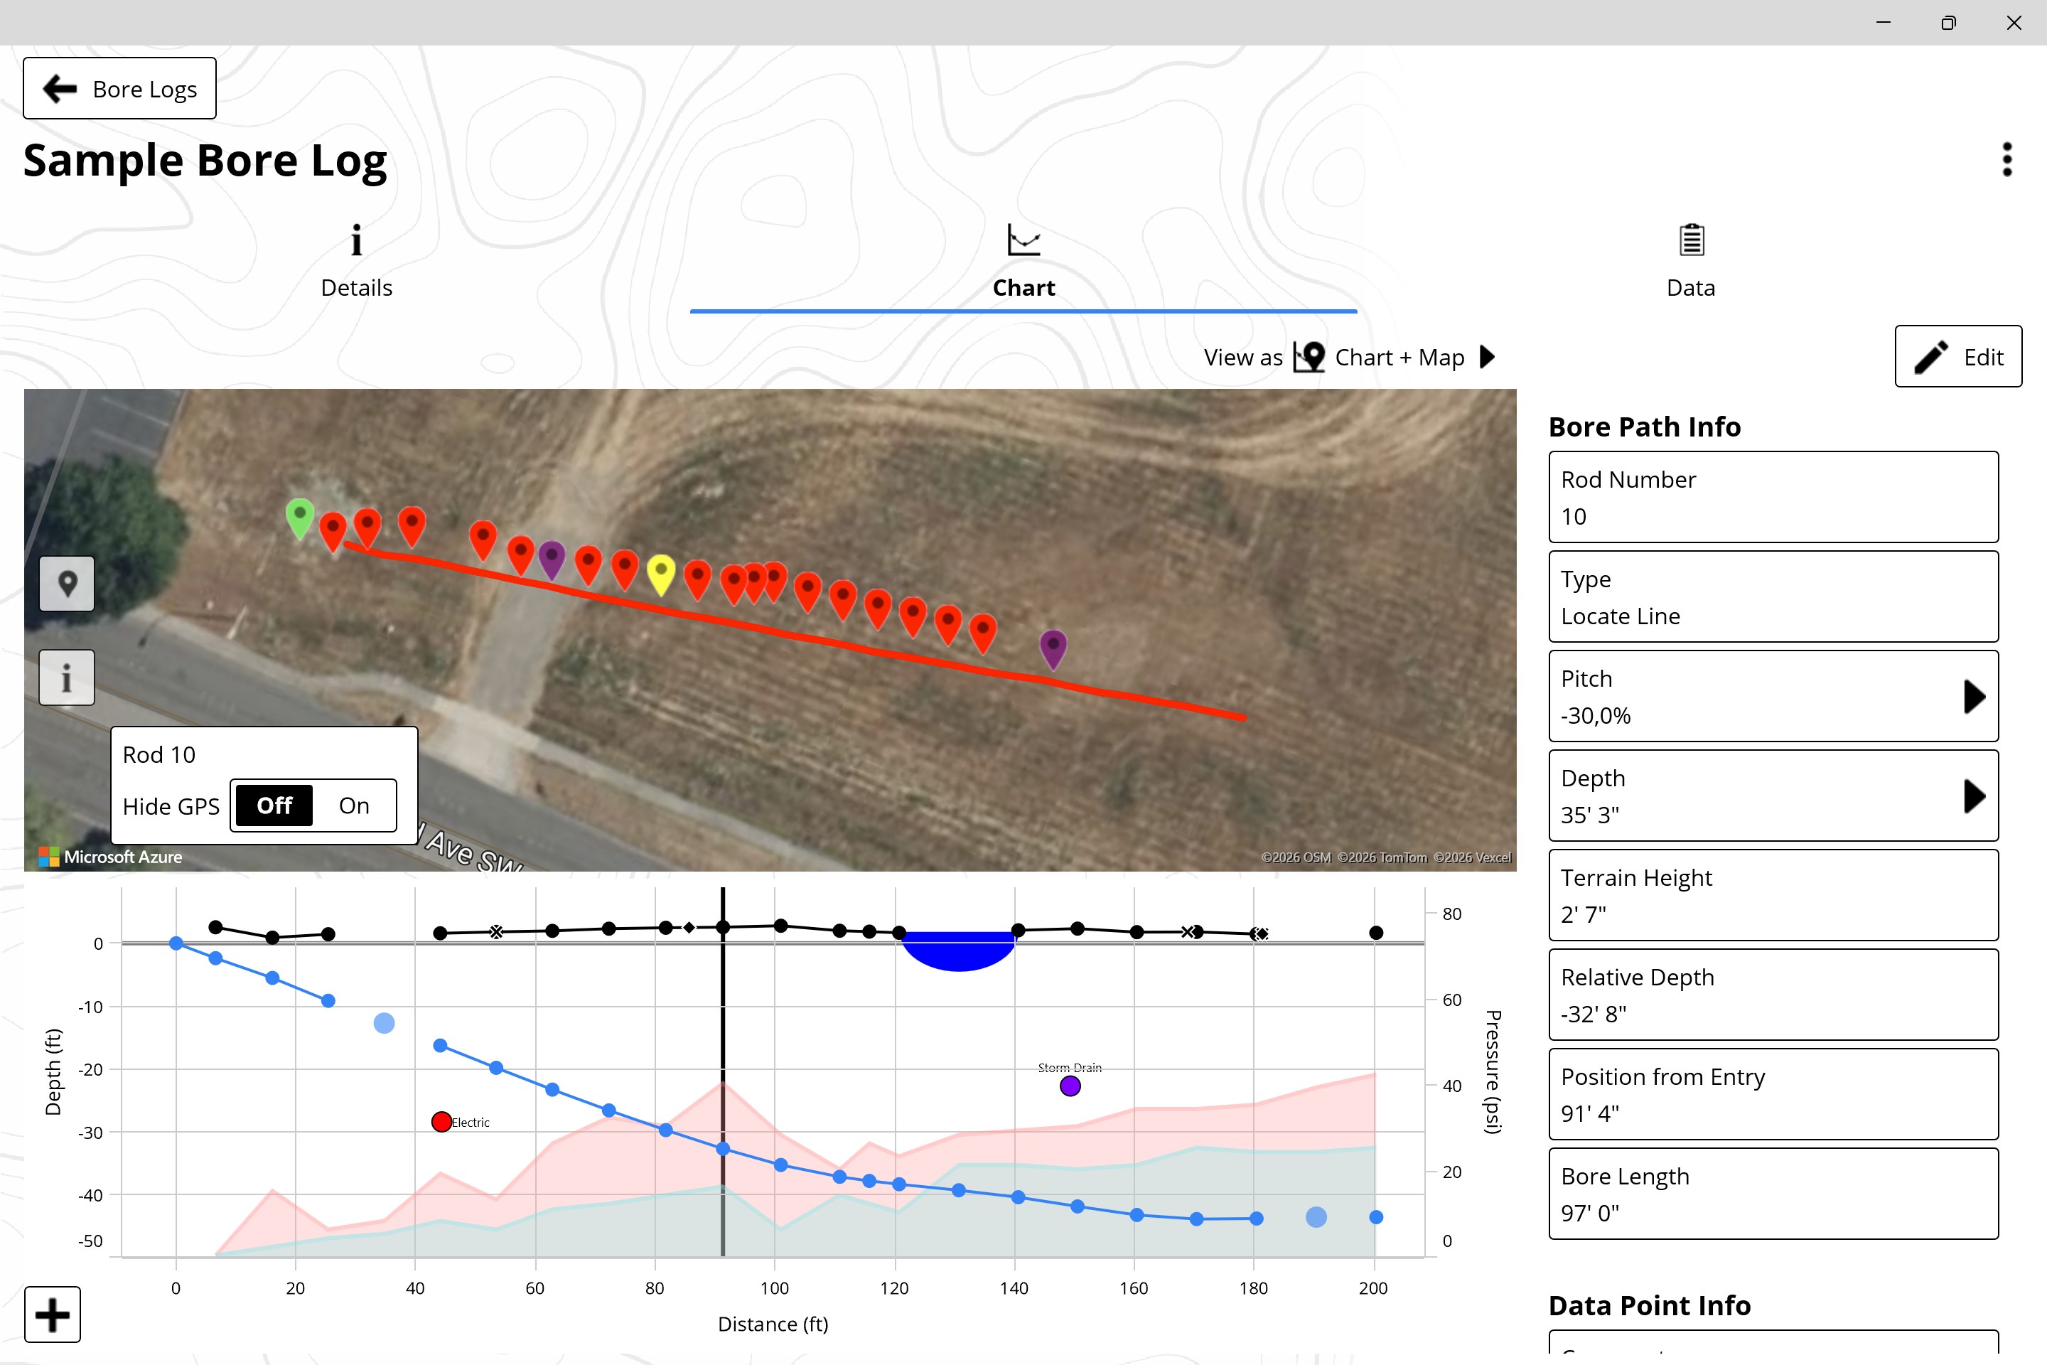Click the pencil icon in Edit button
Screen dimensions: 2047x1365
click(1931, 357)
